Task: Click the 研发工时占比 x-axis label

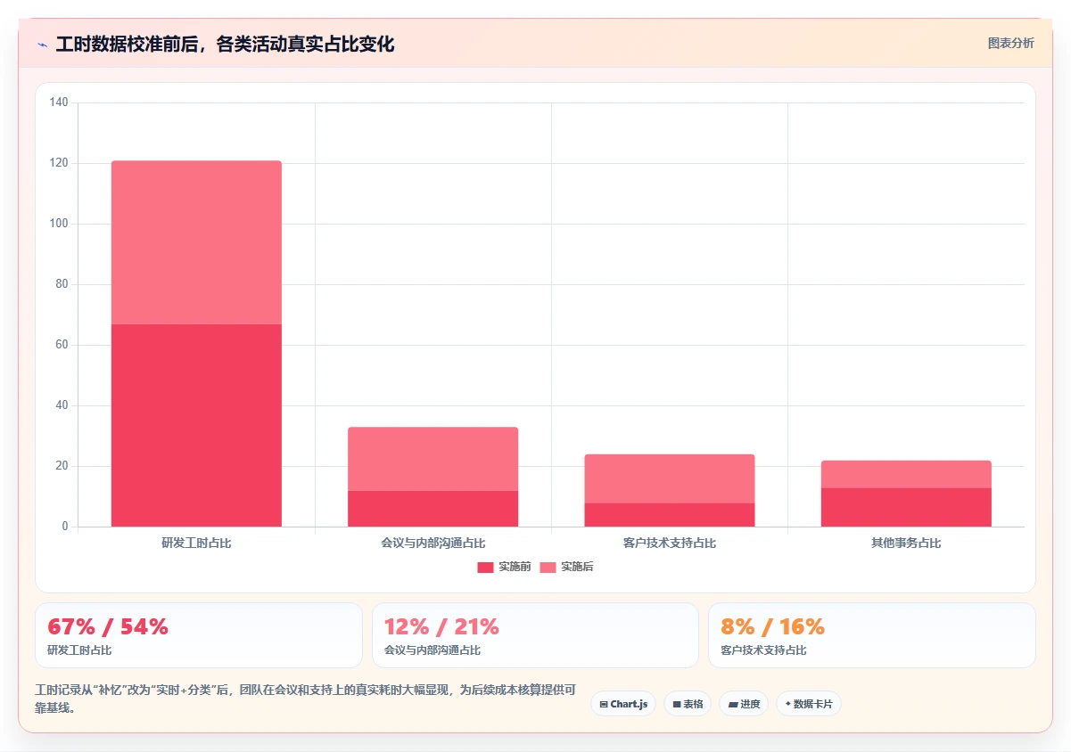Action: pyautogui.click(x=196, y=543)
